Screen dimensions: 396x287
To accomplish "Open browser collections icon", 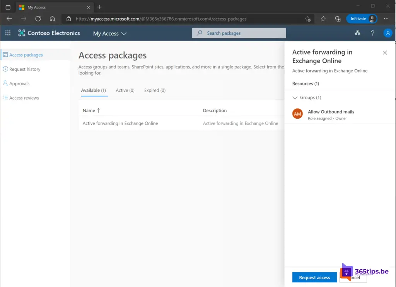I will pos(338,19).
